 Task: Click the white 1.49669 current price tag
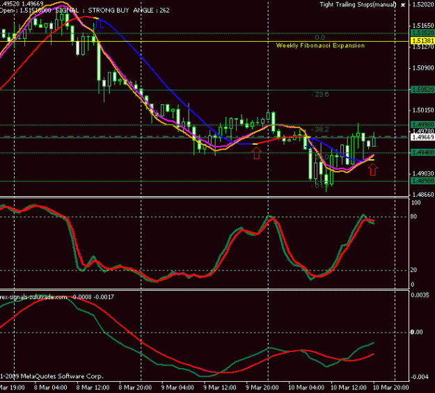422,137
